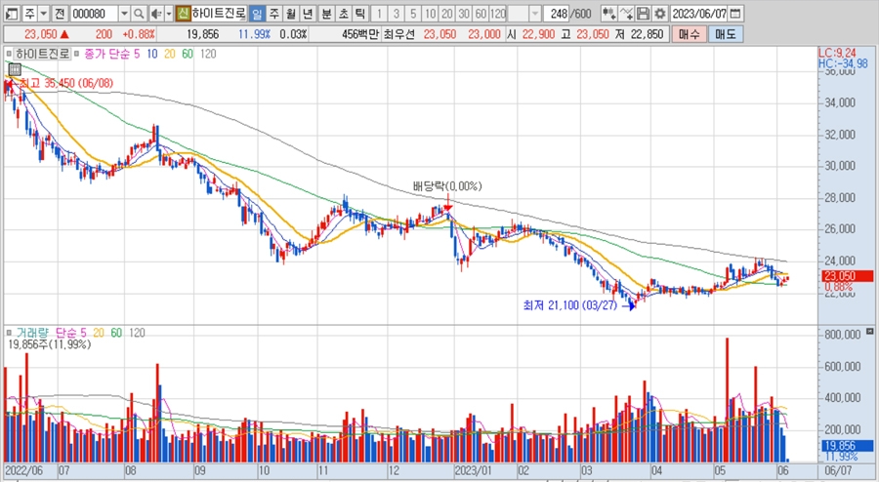Click the speaker sound icon
This screenshot has width=879, height=482.
tap(154, 14)
